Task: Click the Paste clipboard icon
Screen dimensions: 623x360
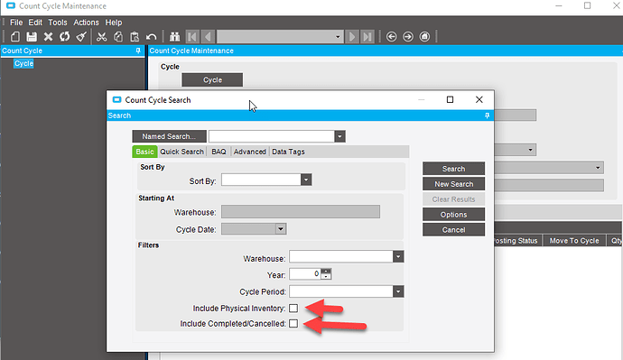Action: tap(135, 37)
